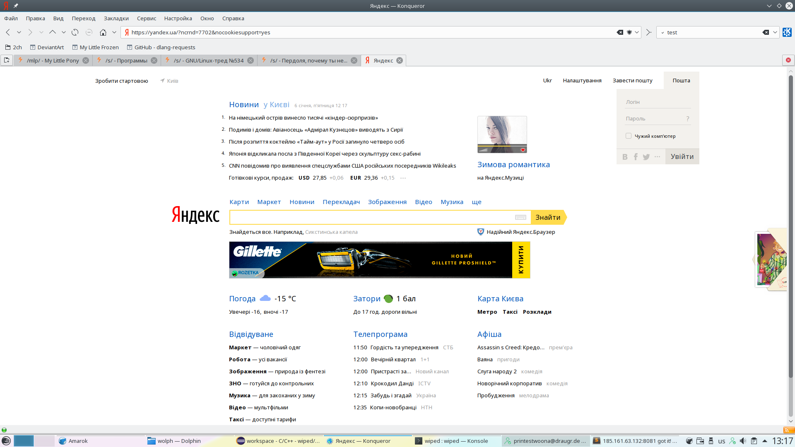The width and height of the screenshot is (795, 447).
Task: Open the KDE application launcher
Action: point(6,441)
